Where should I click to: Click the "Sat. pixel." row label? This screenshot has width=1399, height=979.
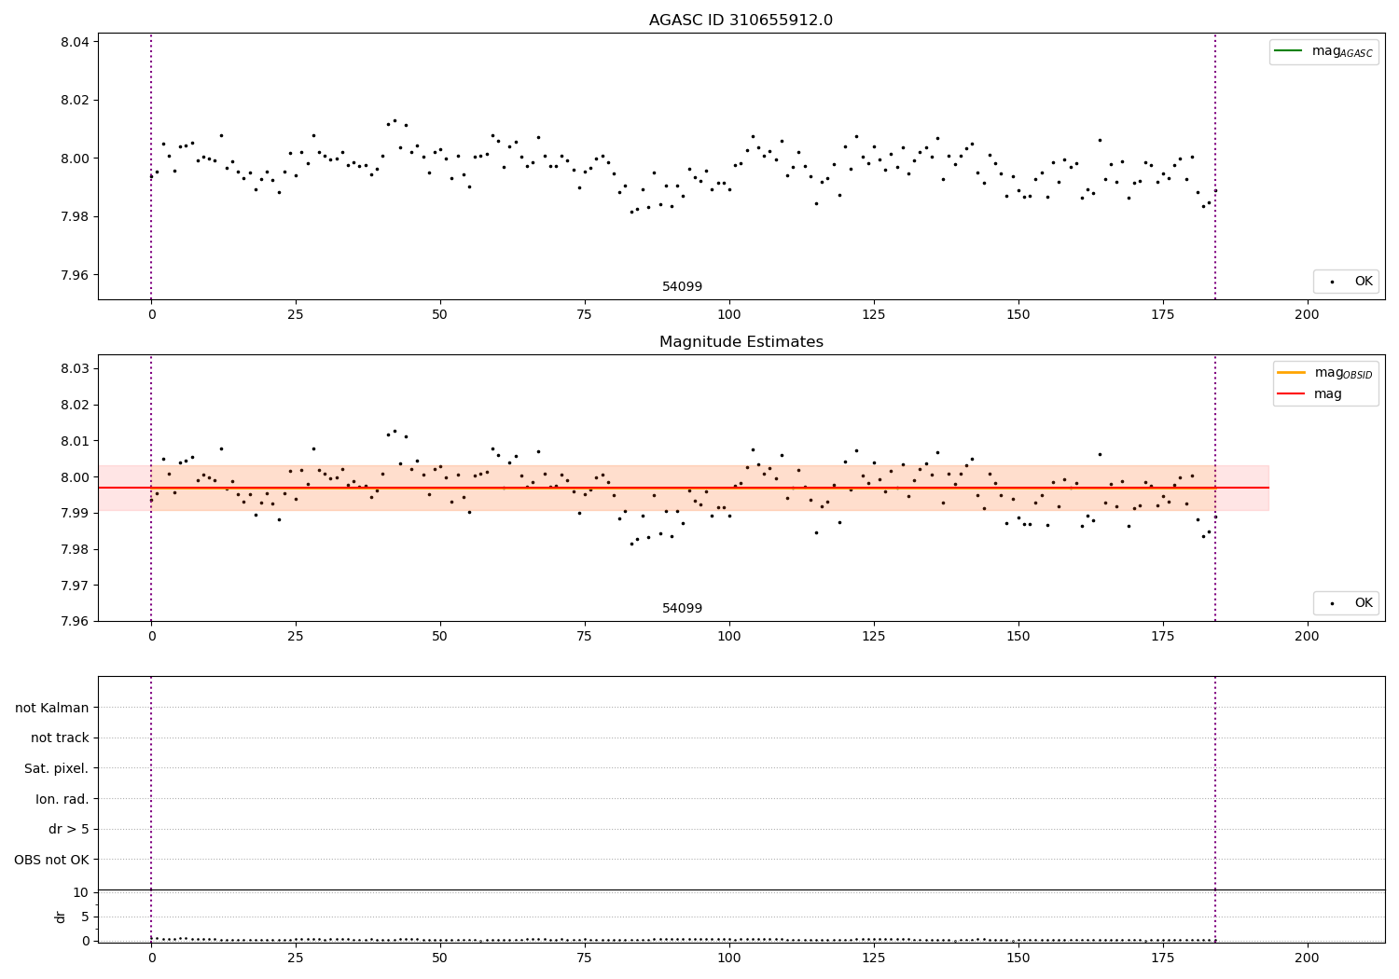coord(57,768)
